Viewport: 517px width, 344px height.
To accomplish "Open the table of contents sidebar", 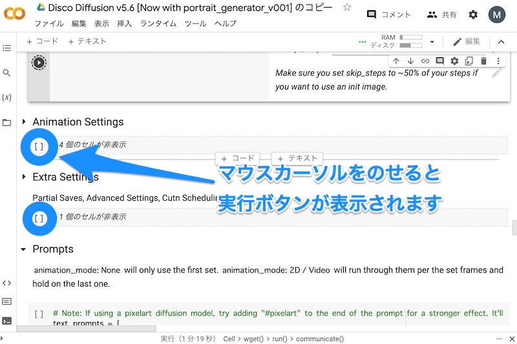I will click(6, 48).
